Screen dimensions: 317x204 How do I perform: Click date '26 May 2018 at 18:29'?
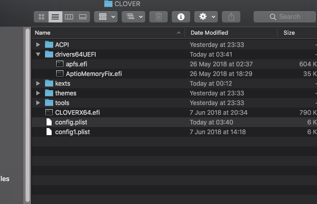tap(221, 74)
